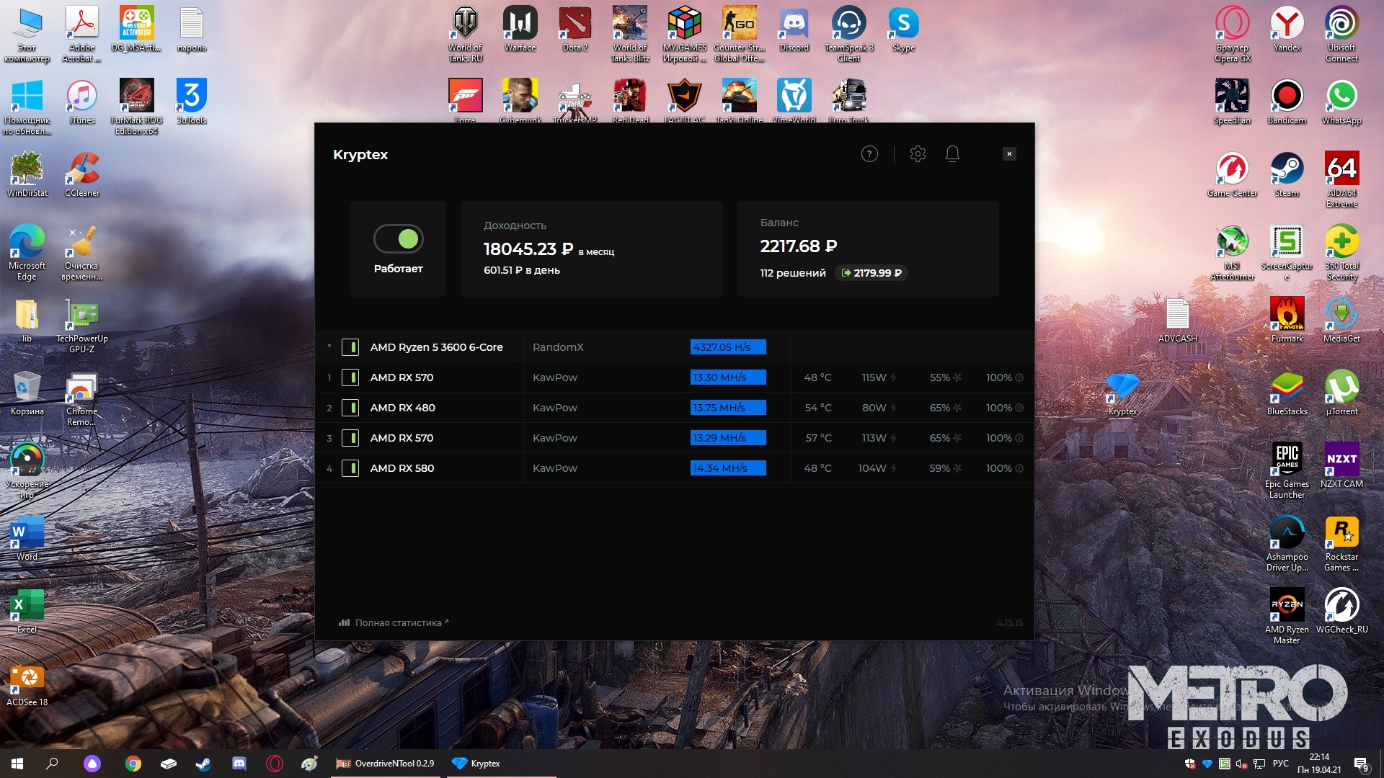This screenshot has width=1384, height=778.
Task: Open Kryptex help question mark icon
Action: point(869,154)
